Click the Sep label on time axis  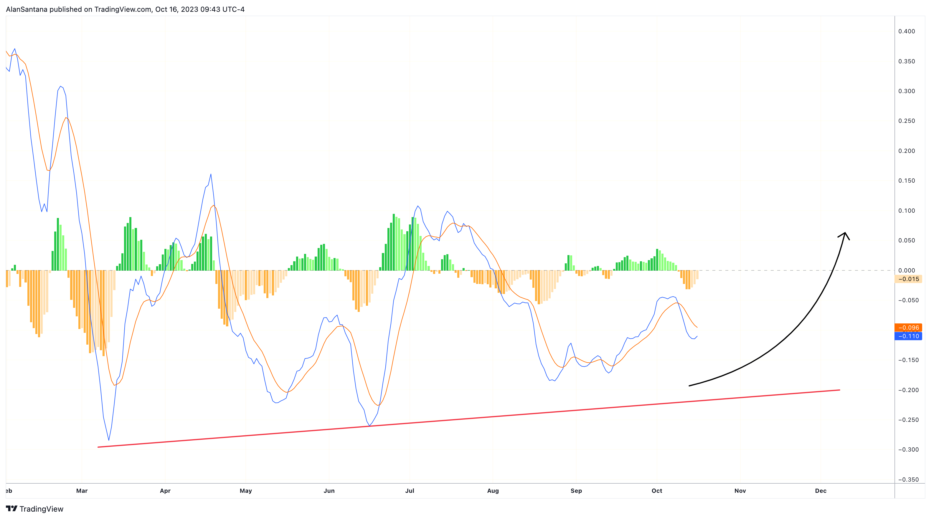pyautogui.click(x=577, y=491)
